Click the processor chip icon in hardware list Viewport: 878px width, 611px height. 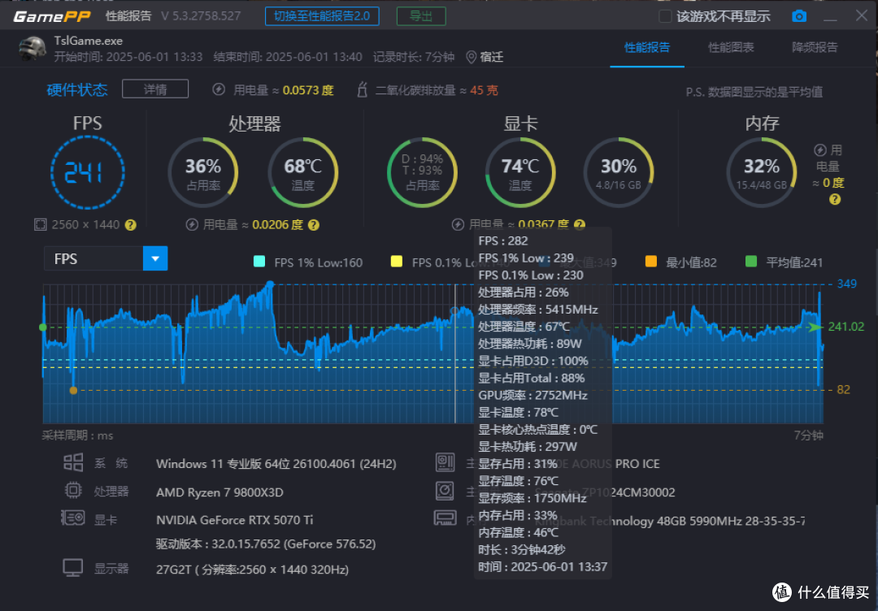pos(73,490)
